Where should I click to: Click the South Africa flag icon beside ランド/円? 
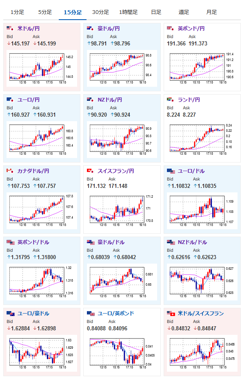[x=171, y=99]
